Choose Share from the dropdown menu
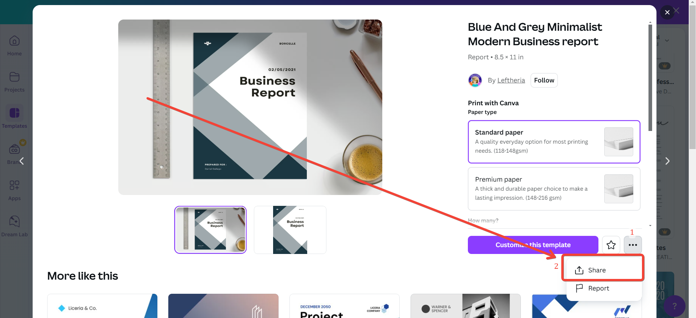Image resolution: width=696 pixels, height=318 pixels. point(604,270)
